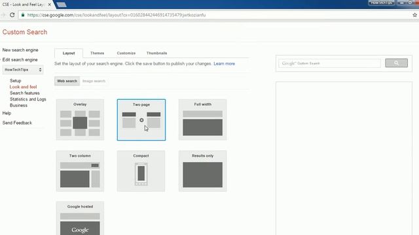The width and height of the screenshot is (419, 235).
Task: Click the secure lock icon in address bar
Action: [x=23, y=15]
